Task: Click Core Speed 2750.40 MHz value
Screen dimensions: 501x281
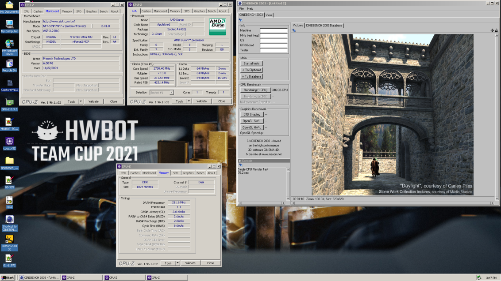Action: pyautogui.click(x=162, y=68)
